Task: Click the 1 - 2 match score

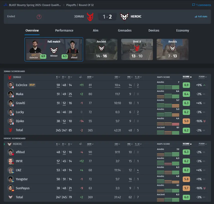Action: pos(107,17)
